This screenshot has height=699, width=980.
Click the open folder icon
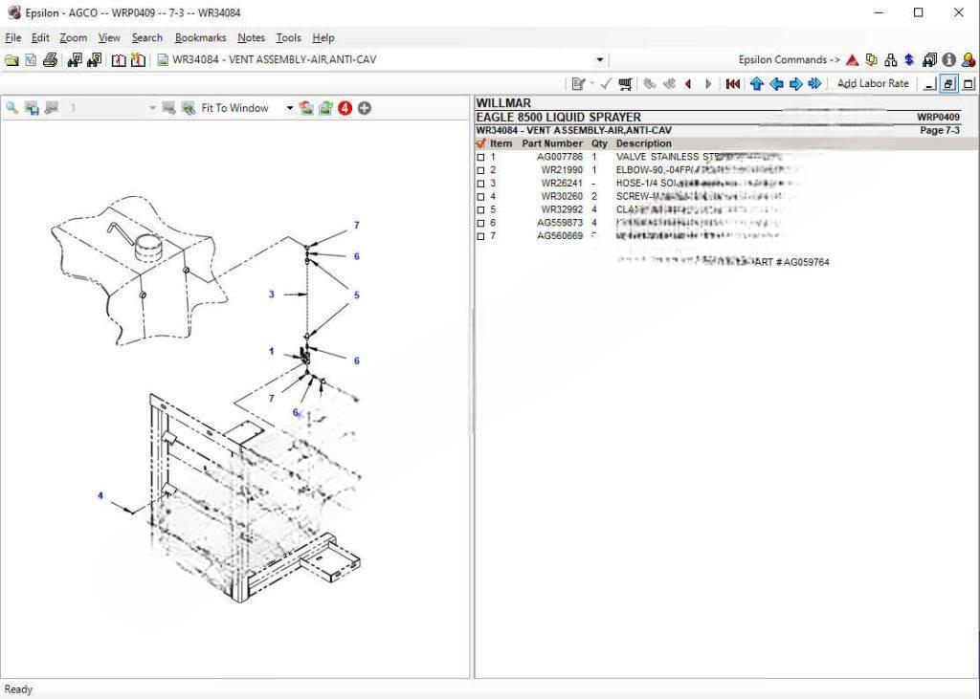pos(11,60)
